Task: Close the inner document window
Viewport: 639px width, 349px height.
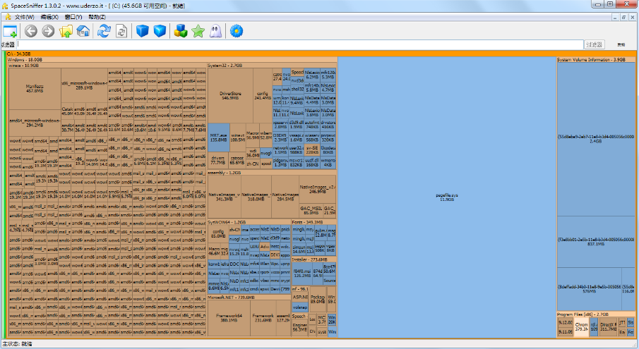Action: (x=633, y=17)
